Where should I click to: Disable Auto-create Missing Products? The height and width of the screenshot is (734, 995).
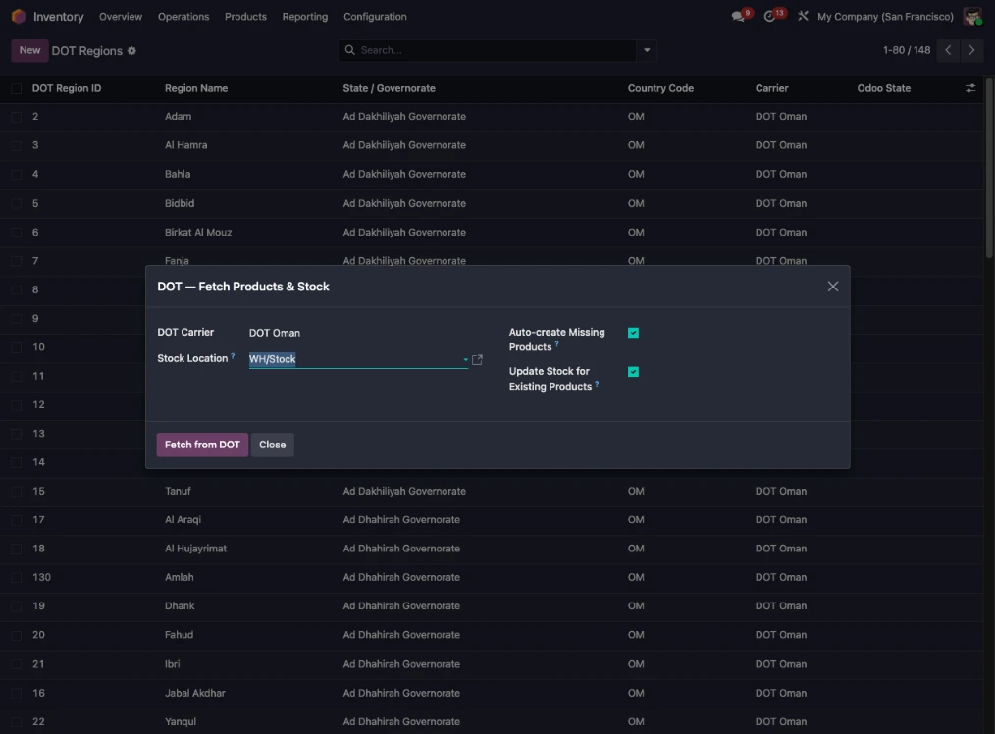click(x=633, y=333)
